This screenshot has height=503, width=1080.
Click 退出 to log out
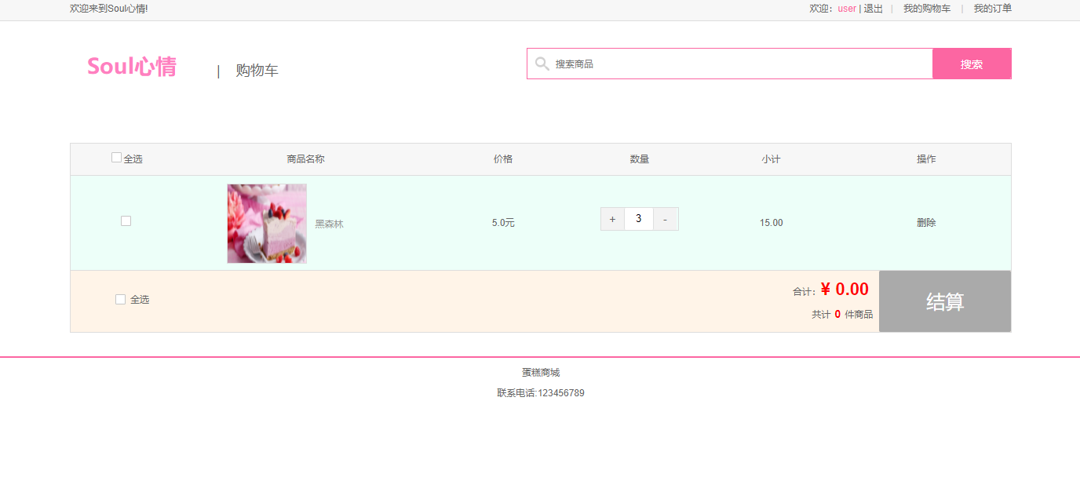click(x=873, y=9)
